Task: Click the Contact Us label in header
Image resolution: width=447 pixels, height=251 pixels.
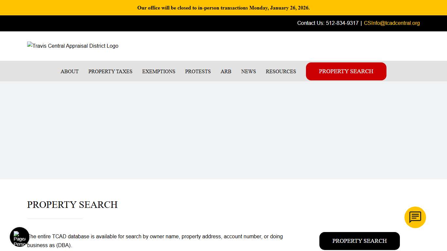Action: point(310,23)
